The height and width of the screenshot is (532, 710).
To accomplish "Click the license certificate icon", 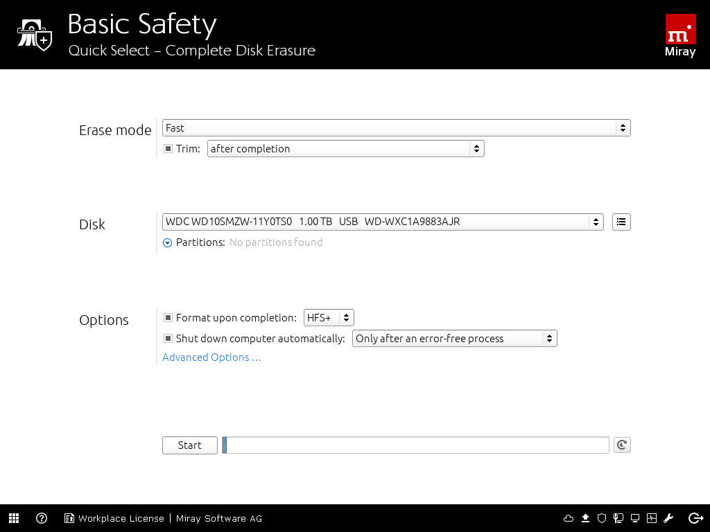I will click(69, 518).
